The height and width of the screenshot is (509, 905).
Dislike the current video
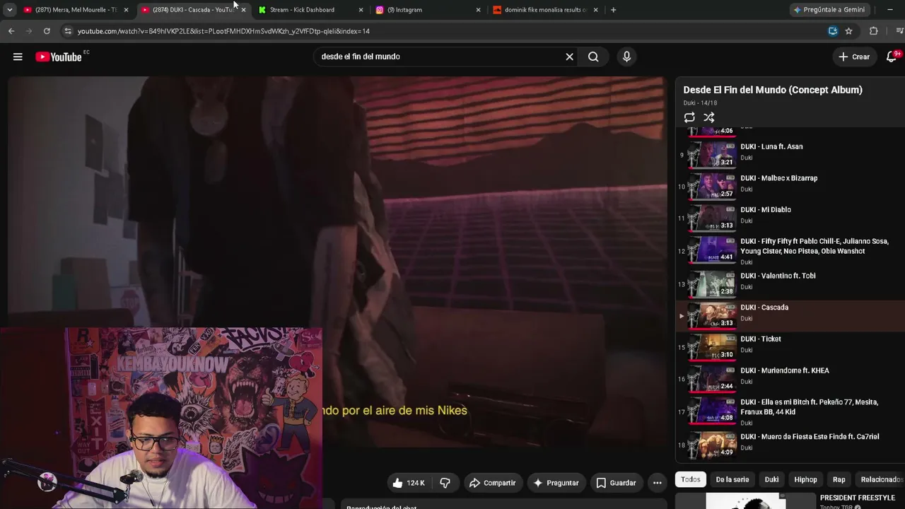445,483
